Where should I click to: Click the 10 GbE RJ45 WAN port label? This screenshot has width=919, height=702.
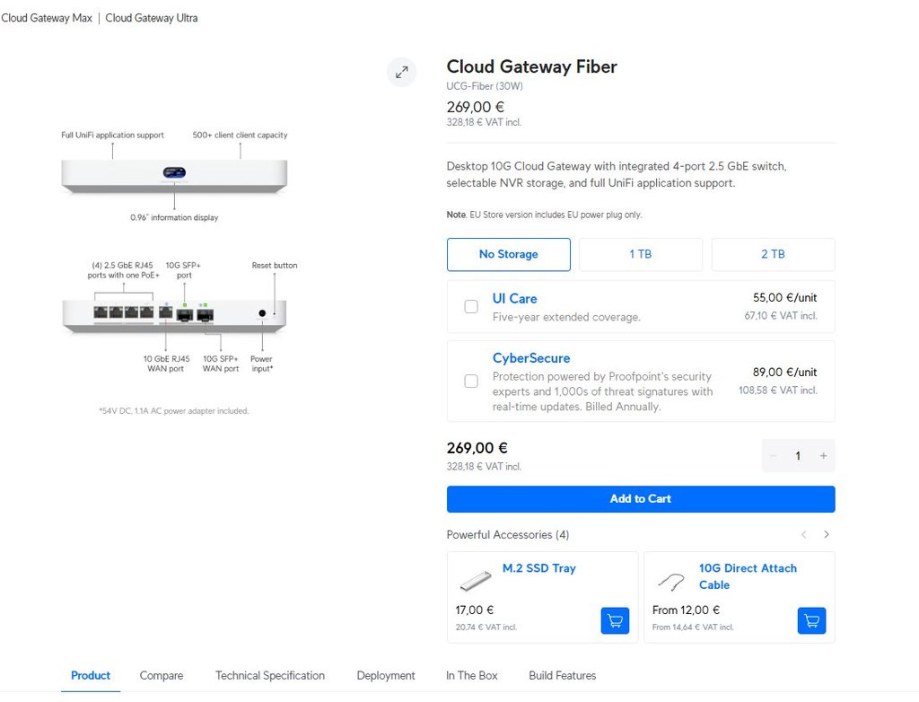166,364
